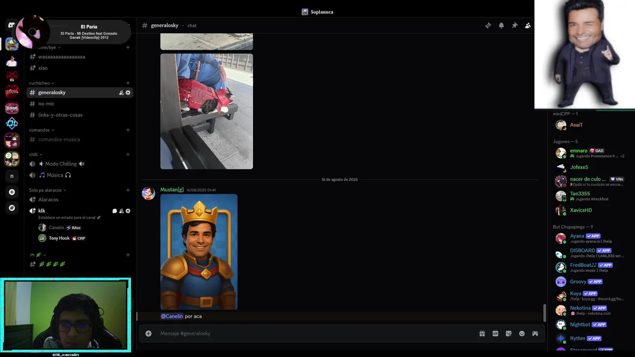Viewport: 635px width, 357px height.
Task: Open the Threads icon in channel header
Action: [488, 25]
